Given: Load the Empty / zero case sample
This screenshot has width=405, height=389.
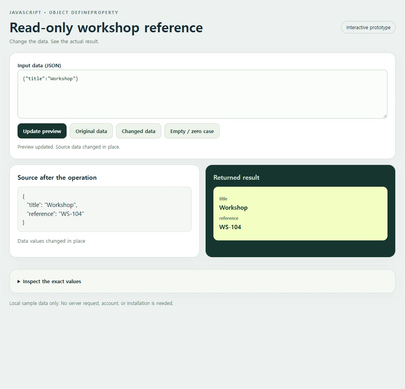Looking at the screenshot, I should 192,131.
